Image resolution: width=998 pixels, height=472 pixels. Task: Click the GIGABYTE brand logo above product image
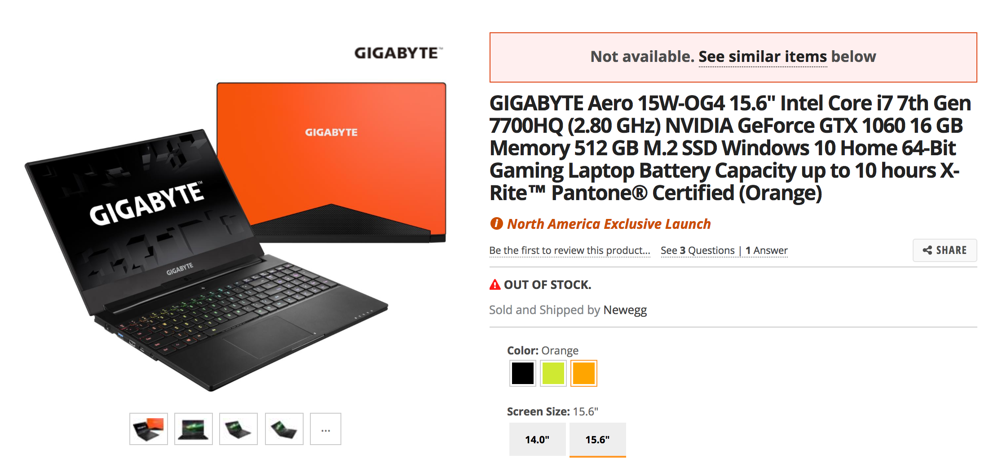click(x=398, y=53)
